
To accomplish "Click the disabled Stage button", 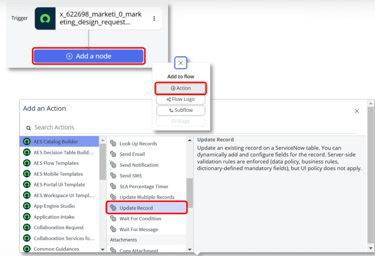I will click(x=181, y=121).
